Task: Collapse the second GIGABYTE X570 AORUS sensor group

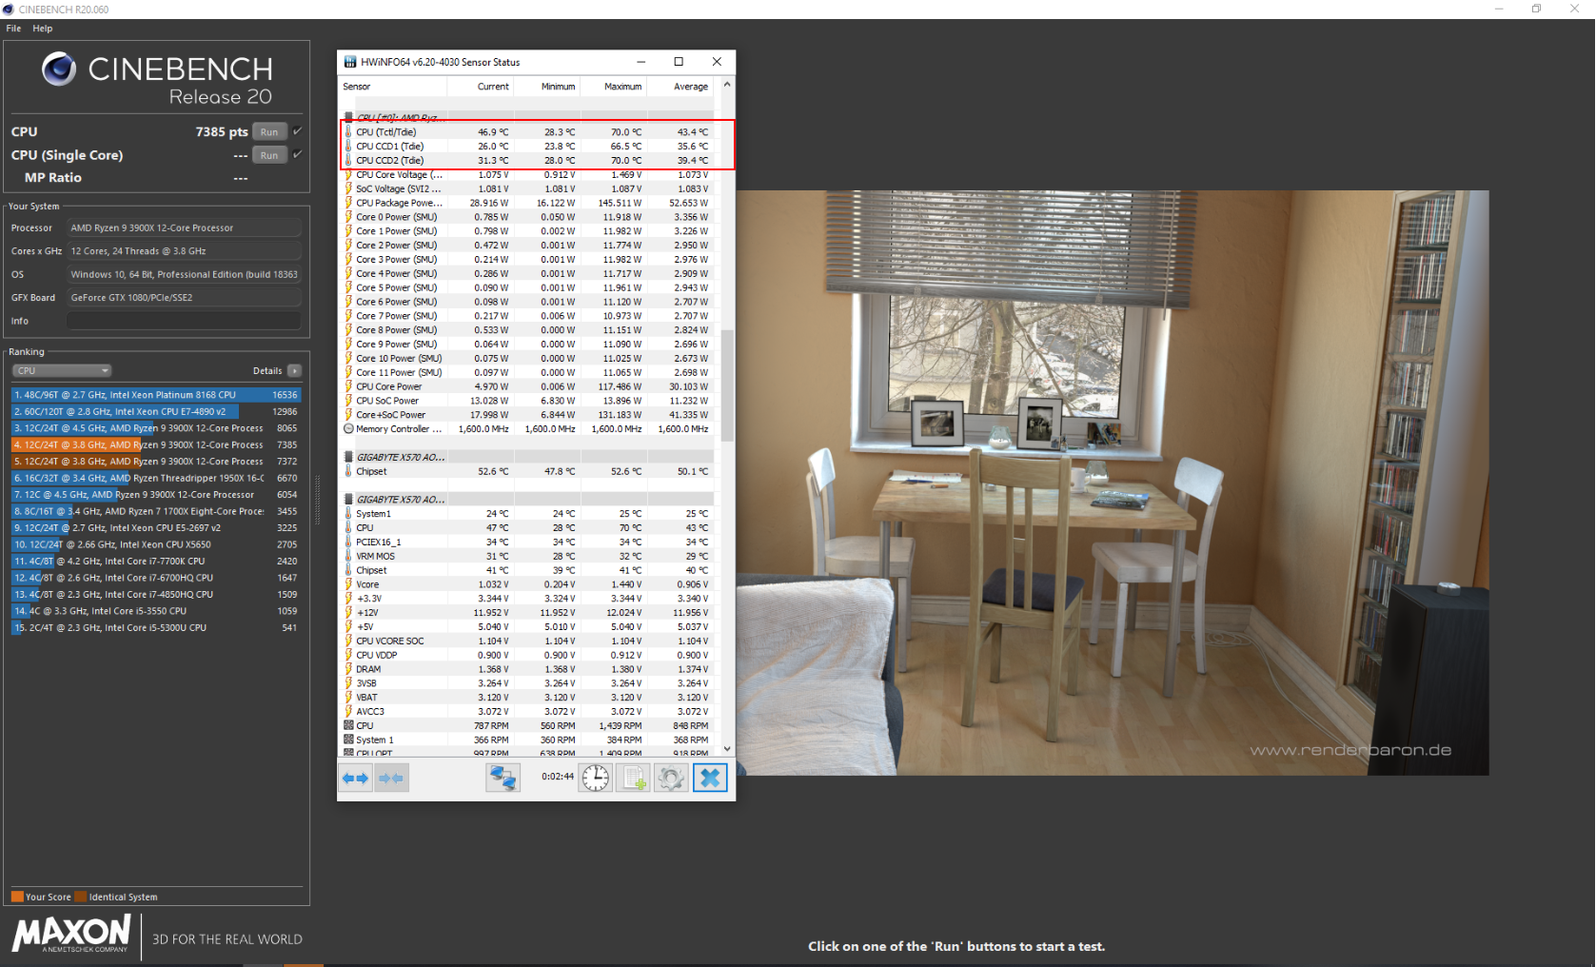Action: point(348,500)
